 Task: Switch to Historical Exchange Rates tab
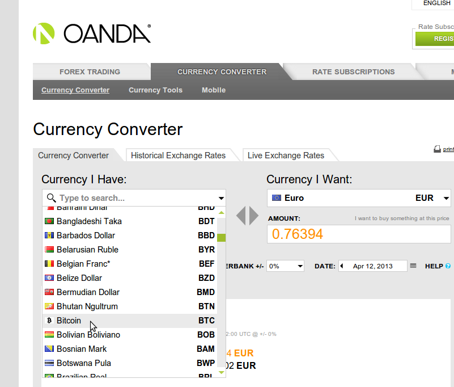tap(178, 155)
